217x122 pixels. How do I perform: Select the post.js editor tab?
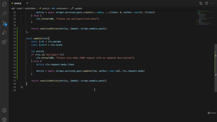(18, 3)
